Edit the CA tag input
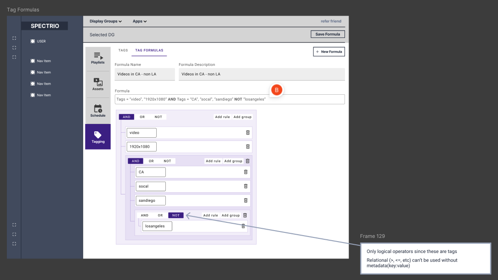Screen dimensions: 498x280 (x=151, y=172)
